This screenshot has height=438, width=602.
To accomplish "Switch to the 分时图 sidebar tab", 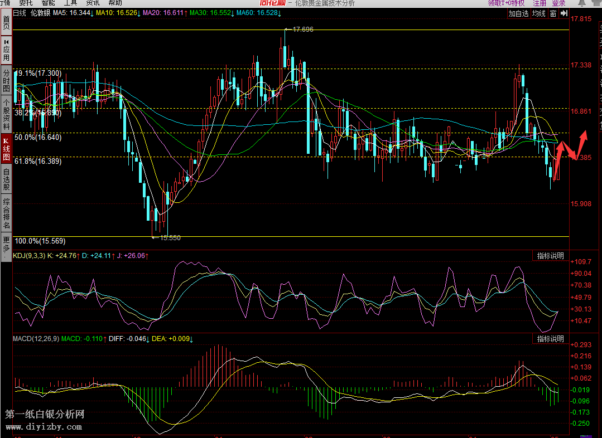I will pos(6,80).
